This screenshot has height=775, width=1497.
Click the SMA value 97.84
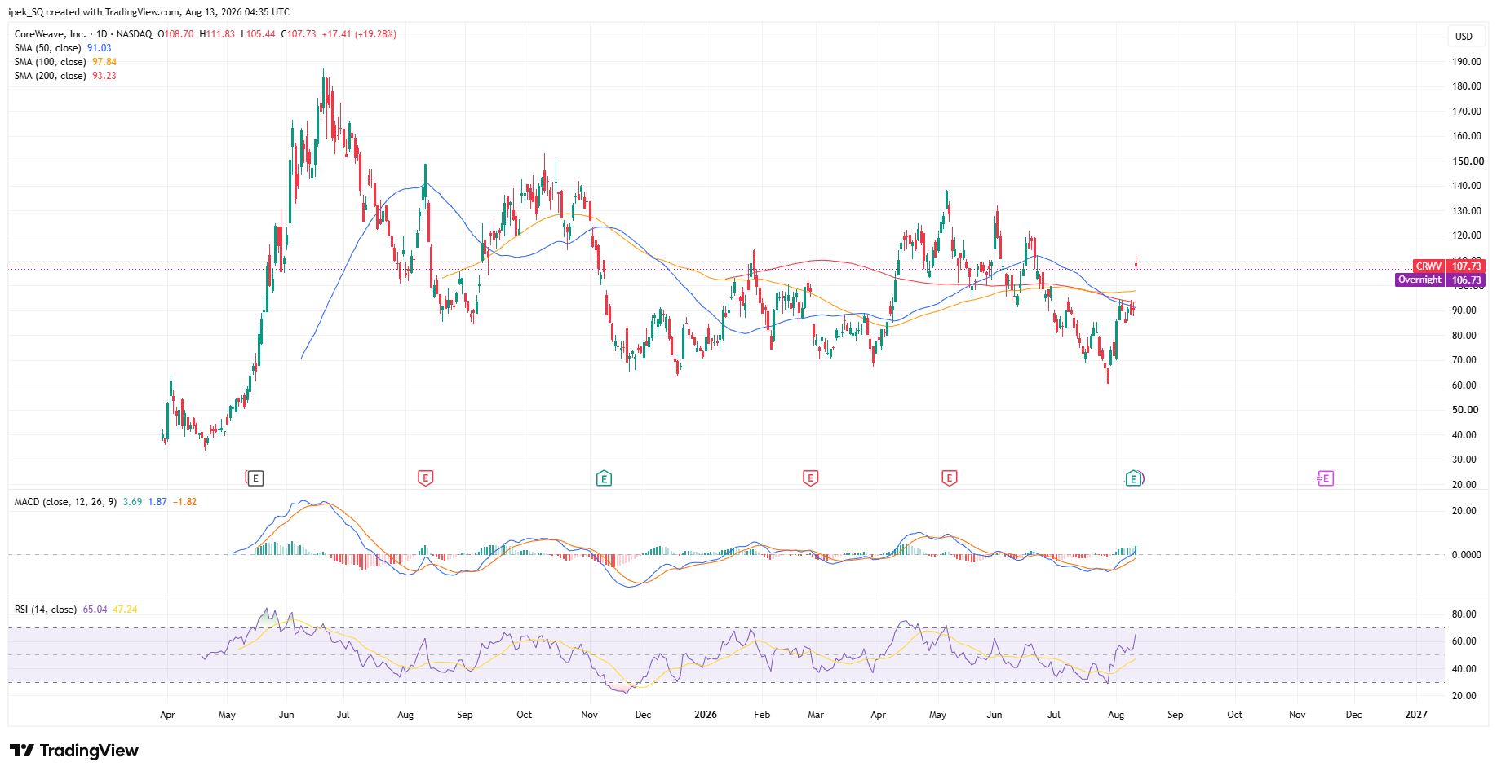pos(104,62)
